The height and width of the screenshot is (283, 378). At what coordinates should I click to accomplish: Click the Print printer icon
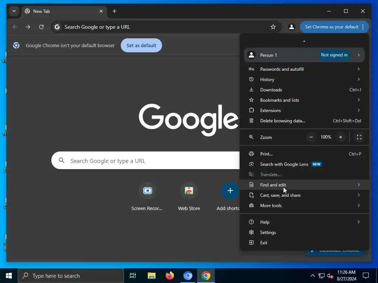pyautogui.click(x=251, y=154)
